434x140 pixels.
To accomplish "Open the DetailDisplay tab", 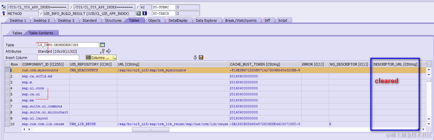I will tap(178, 20).
